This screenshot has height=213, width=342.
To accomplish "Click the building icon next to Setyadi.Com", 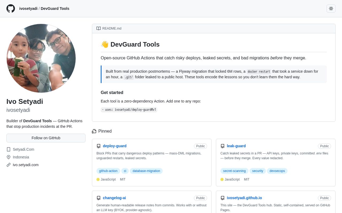I will click(x=9, y=149).
